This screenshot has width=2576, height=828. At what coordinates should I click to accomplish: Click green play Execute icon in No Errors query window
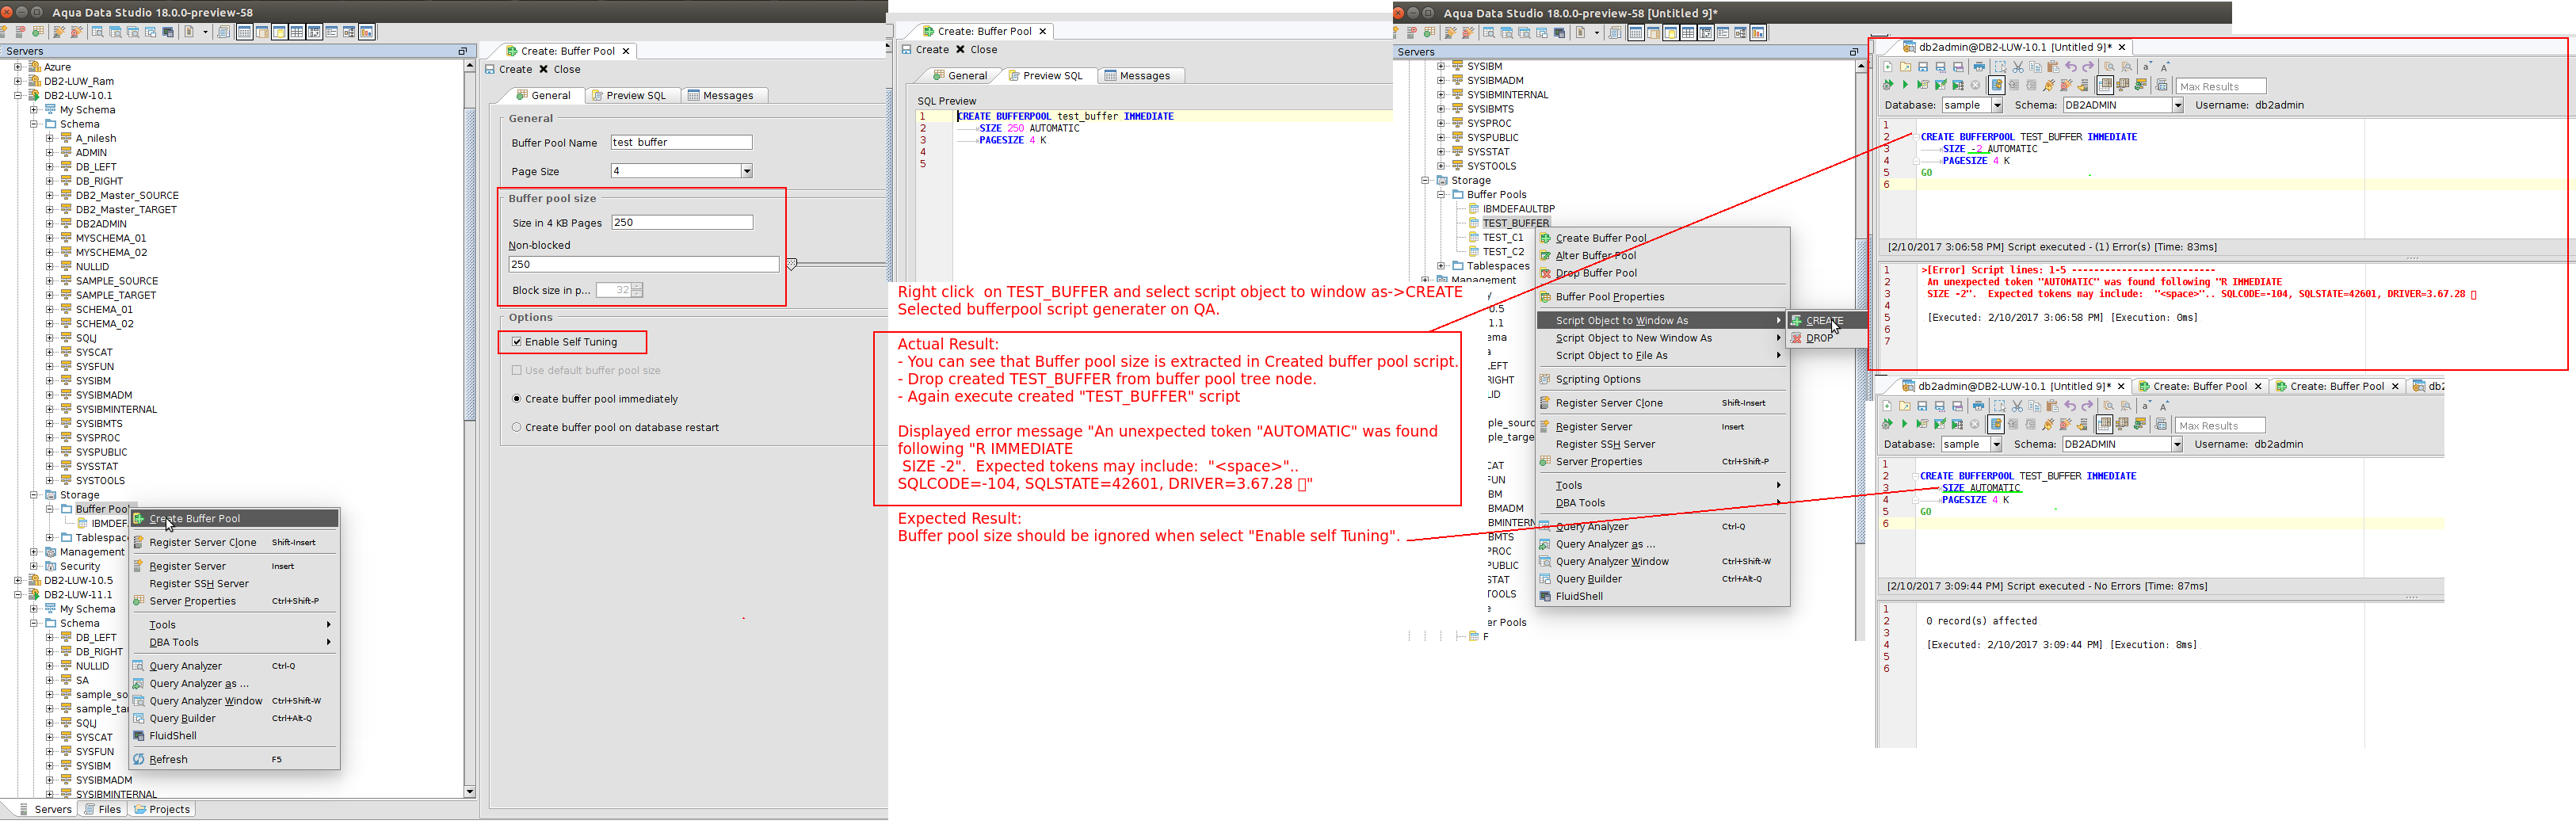pyautogui.click(x=1904, y=424)
